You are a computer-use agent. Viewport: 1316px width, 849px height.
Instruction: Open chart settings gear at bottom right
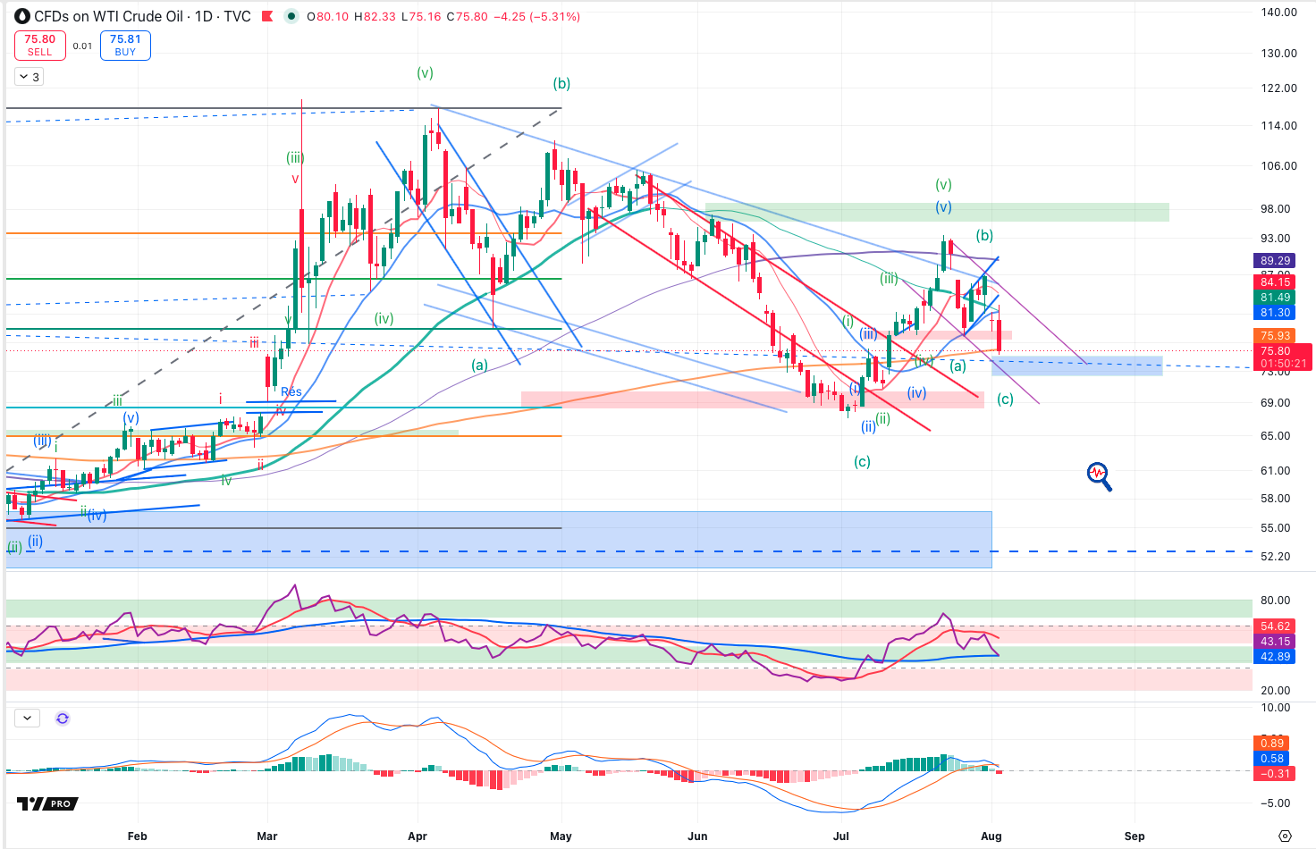point(1286,836)
